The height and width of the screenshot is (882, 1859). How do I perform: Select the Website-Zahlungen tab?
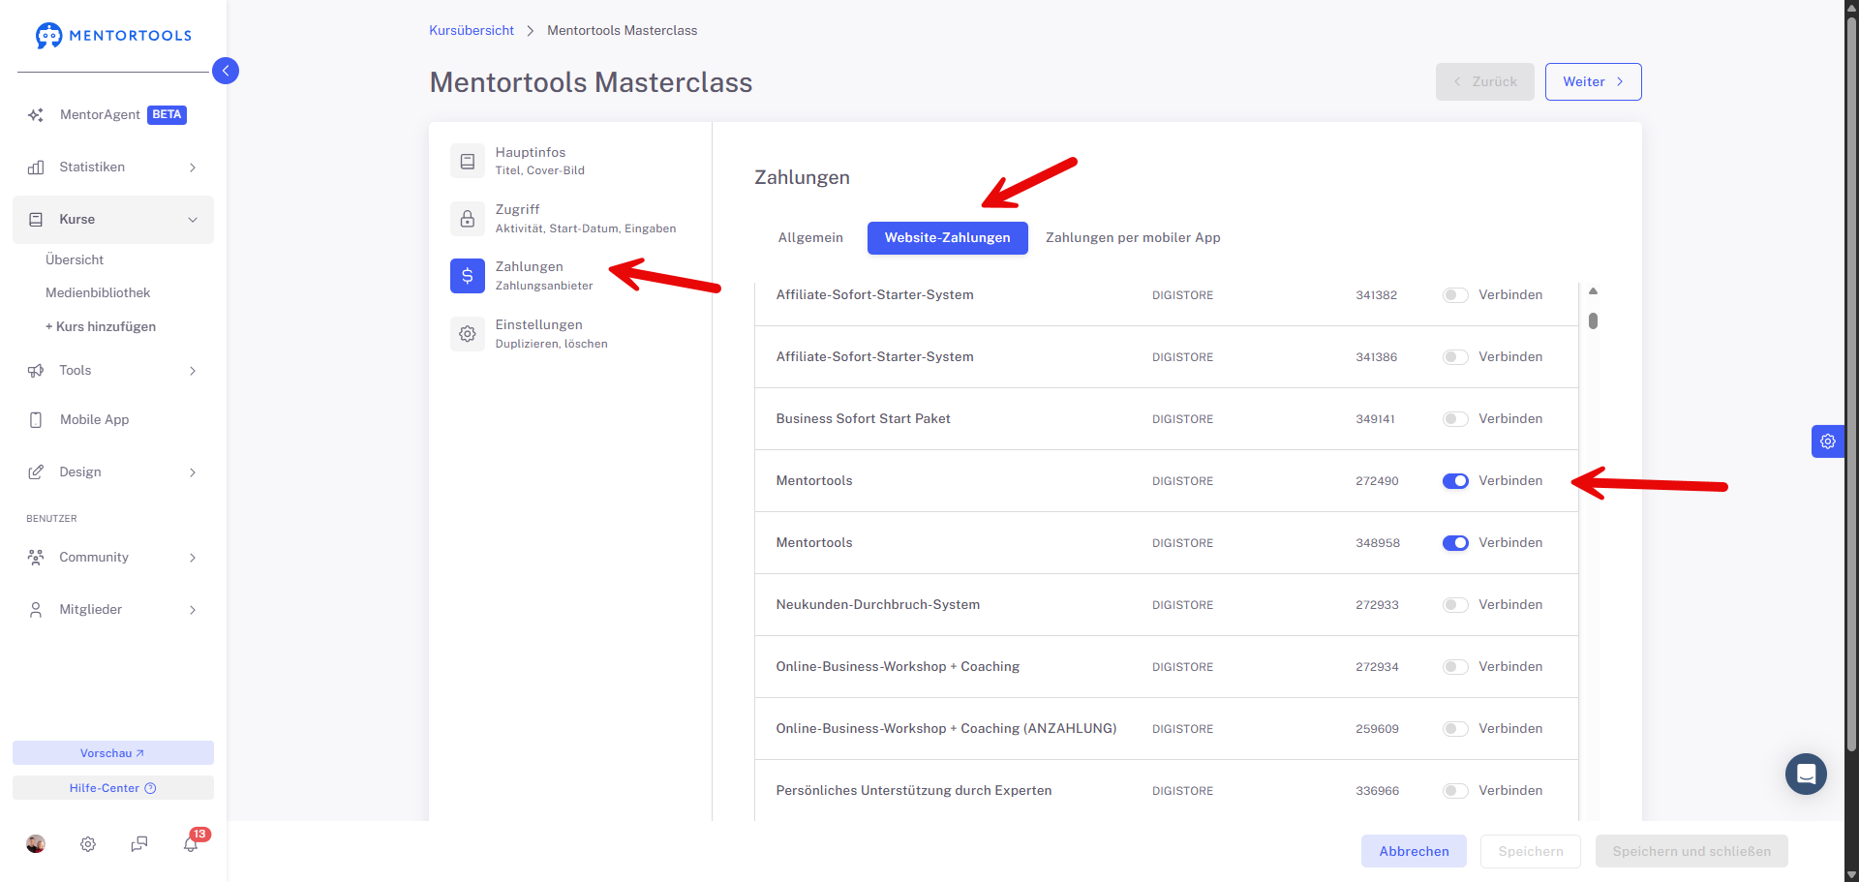tap(947, 238)
